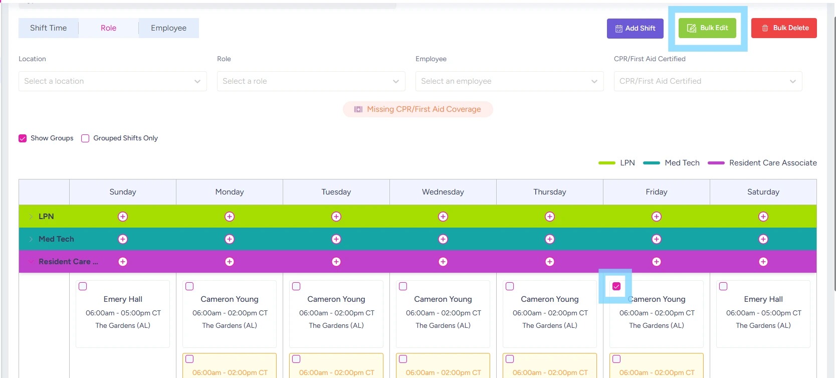Add a Resident Care shift on Tuesday
Image resolution: width=836 pixels, height=378 pixels.
[x=336, y=262]
